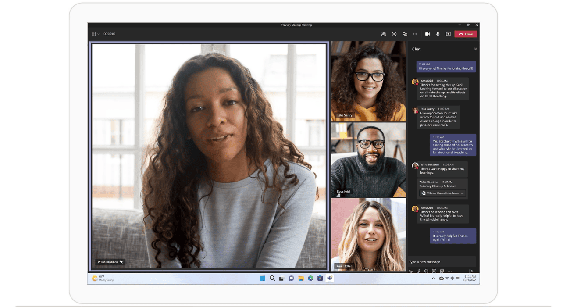The image size is (570, 307).
Task: Click the 'It is really helpful!' message
Action: pos(453,236)
